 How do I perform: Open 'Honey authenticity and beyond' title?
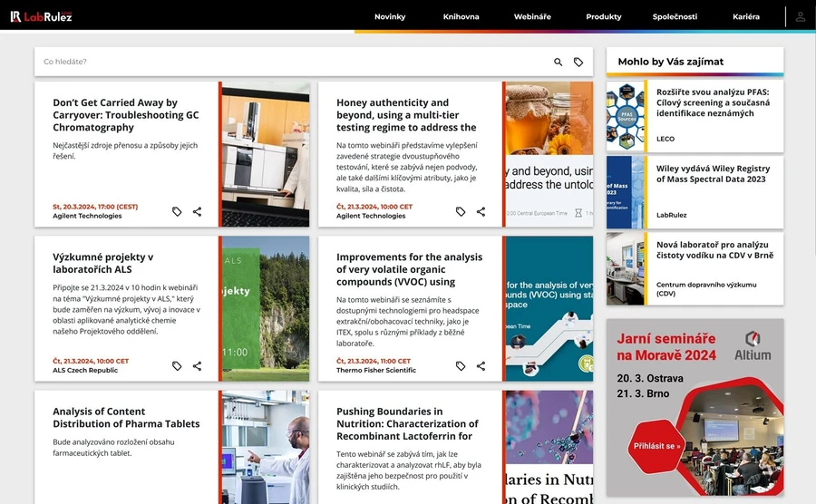coord(406,115)
